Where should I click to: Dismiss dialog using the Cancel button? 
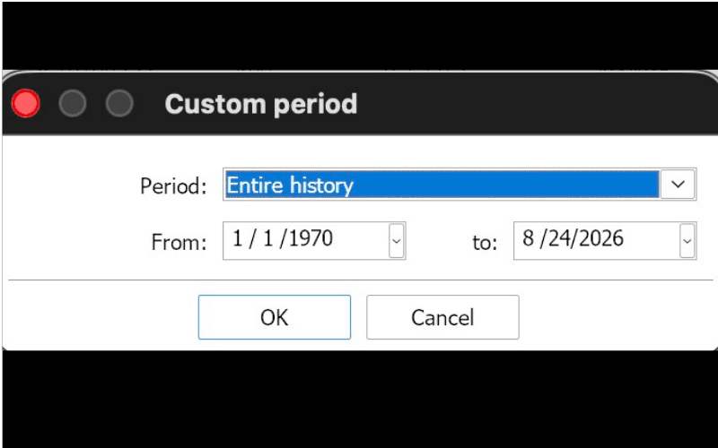point(442,317)
